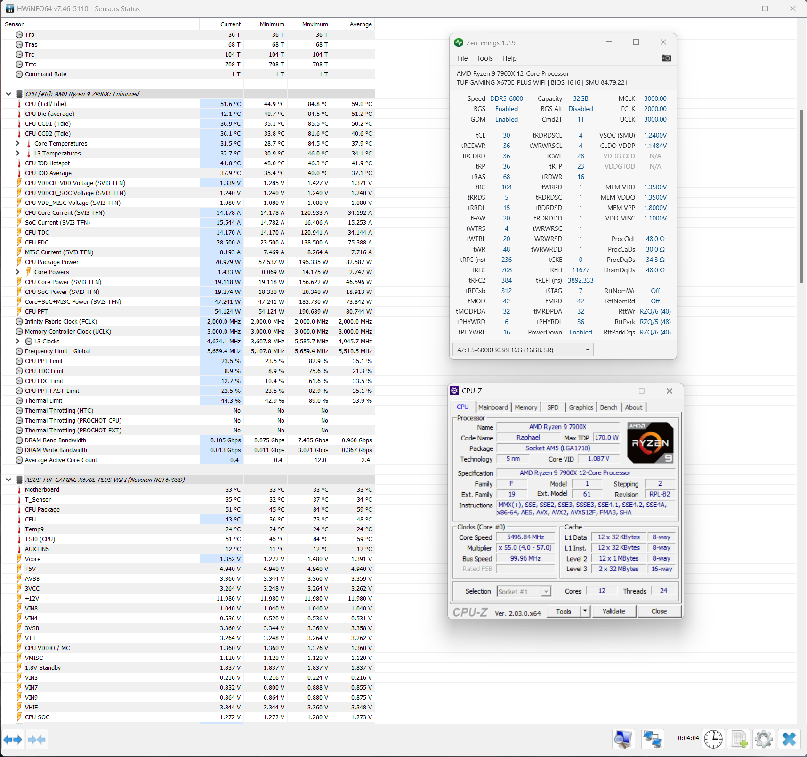Click the Close button in CPU-Z
Viewport: 807px width, 757px height.
click(x=659, y=611)
